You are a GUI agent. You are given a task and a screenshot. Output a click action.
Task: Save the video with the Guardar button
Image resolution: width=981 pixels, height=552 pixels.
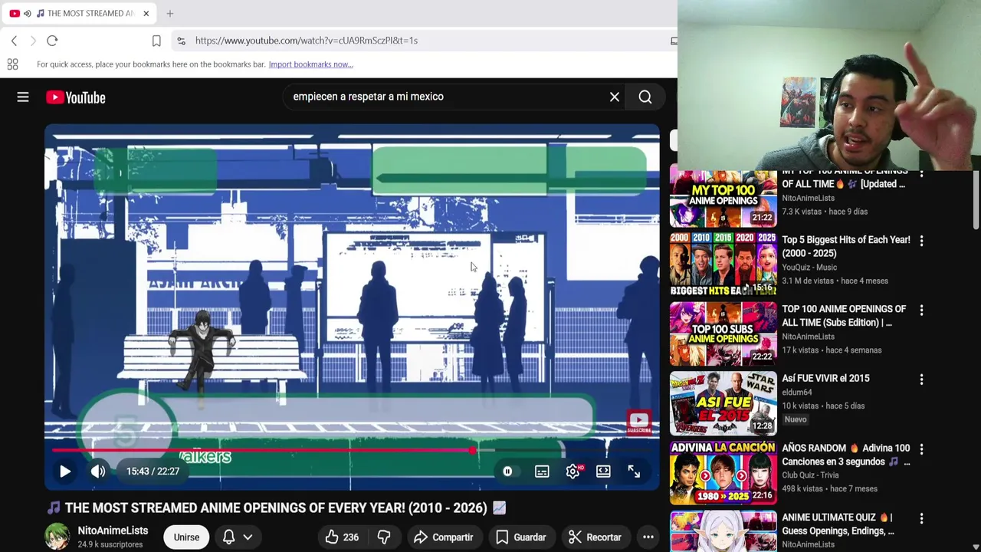[x=521, y=537]
